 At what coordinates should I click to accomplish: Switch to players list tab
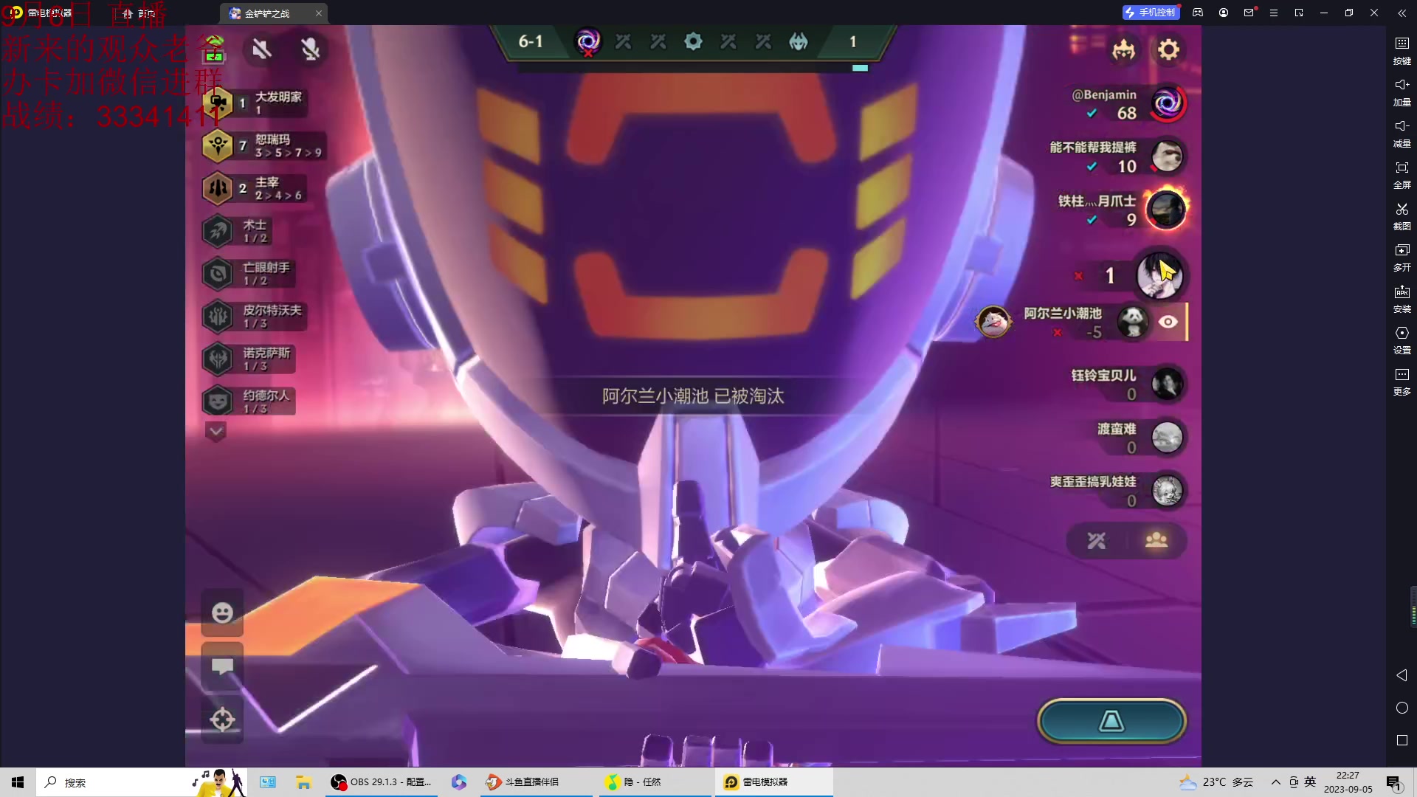[x=1156, y=540]
